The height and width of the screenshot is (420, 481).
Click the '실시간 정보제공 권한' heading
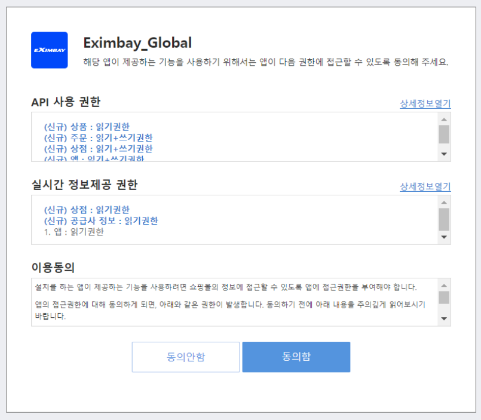pyautogui.click(x=85, y=185)
